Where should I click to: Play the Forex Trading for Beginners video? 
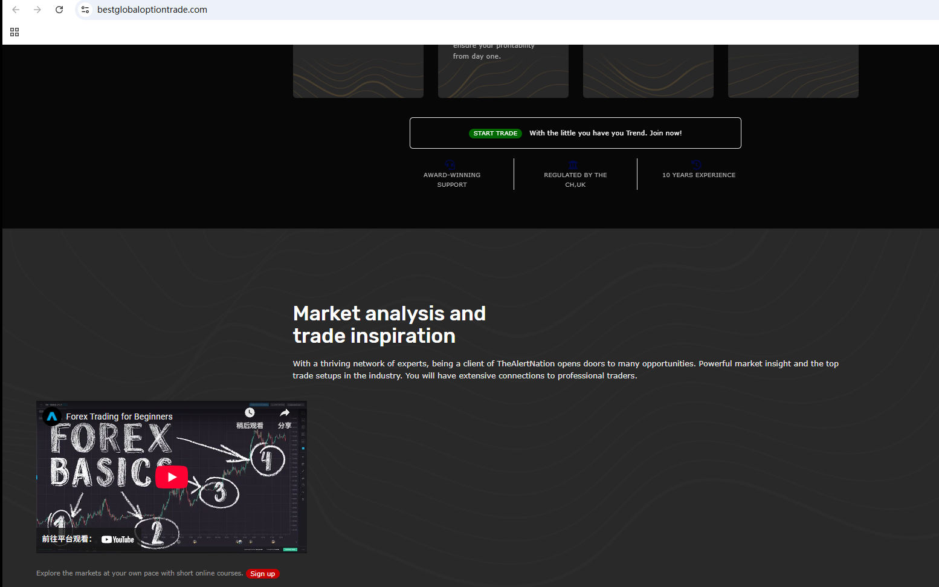[172, 477]
